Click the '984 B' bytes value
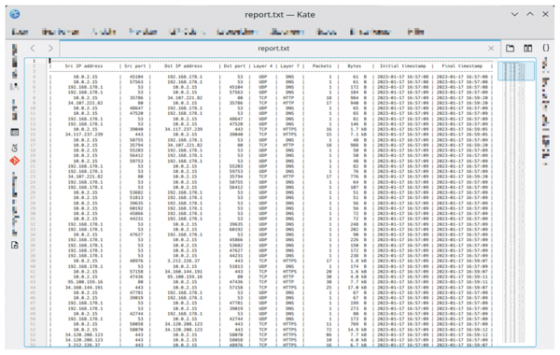This screenshot has width=560, height=355. [358, 97]
